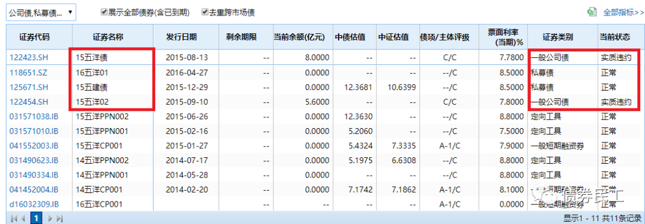645x224 pixels.
Task: Go to last page arrow icon
Action: pyautogui.click(x=60, y=219)
